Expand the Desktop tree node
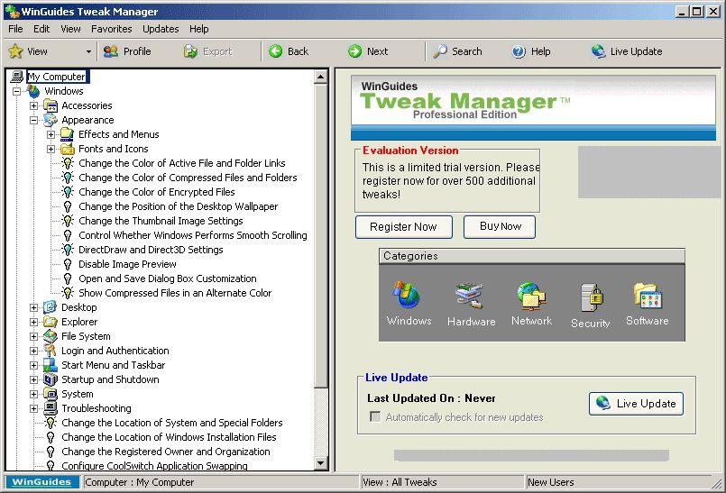Screen dimensions: 726x493 (34, 307)
